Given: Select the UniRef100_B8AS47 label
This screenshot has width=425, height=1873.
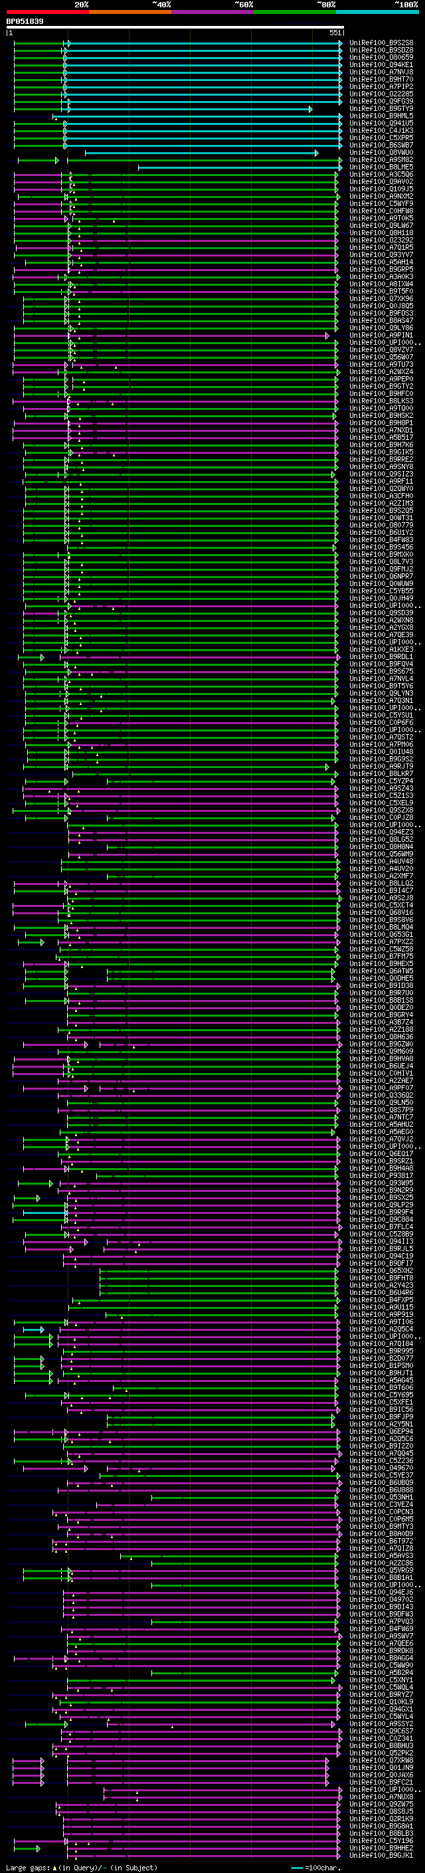Looking at the screenshot, I should pyautogui.click(x=381, y=321).
